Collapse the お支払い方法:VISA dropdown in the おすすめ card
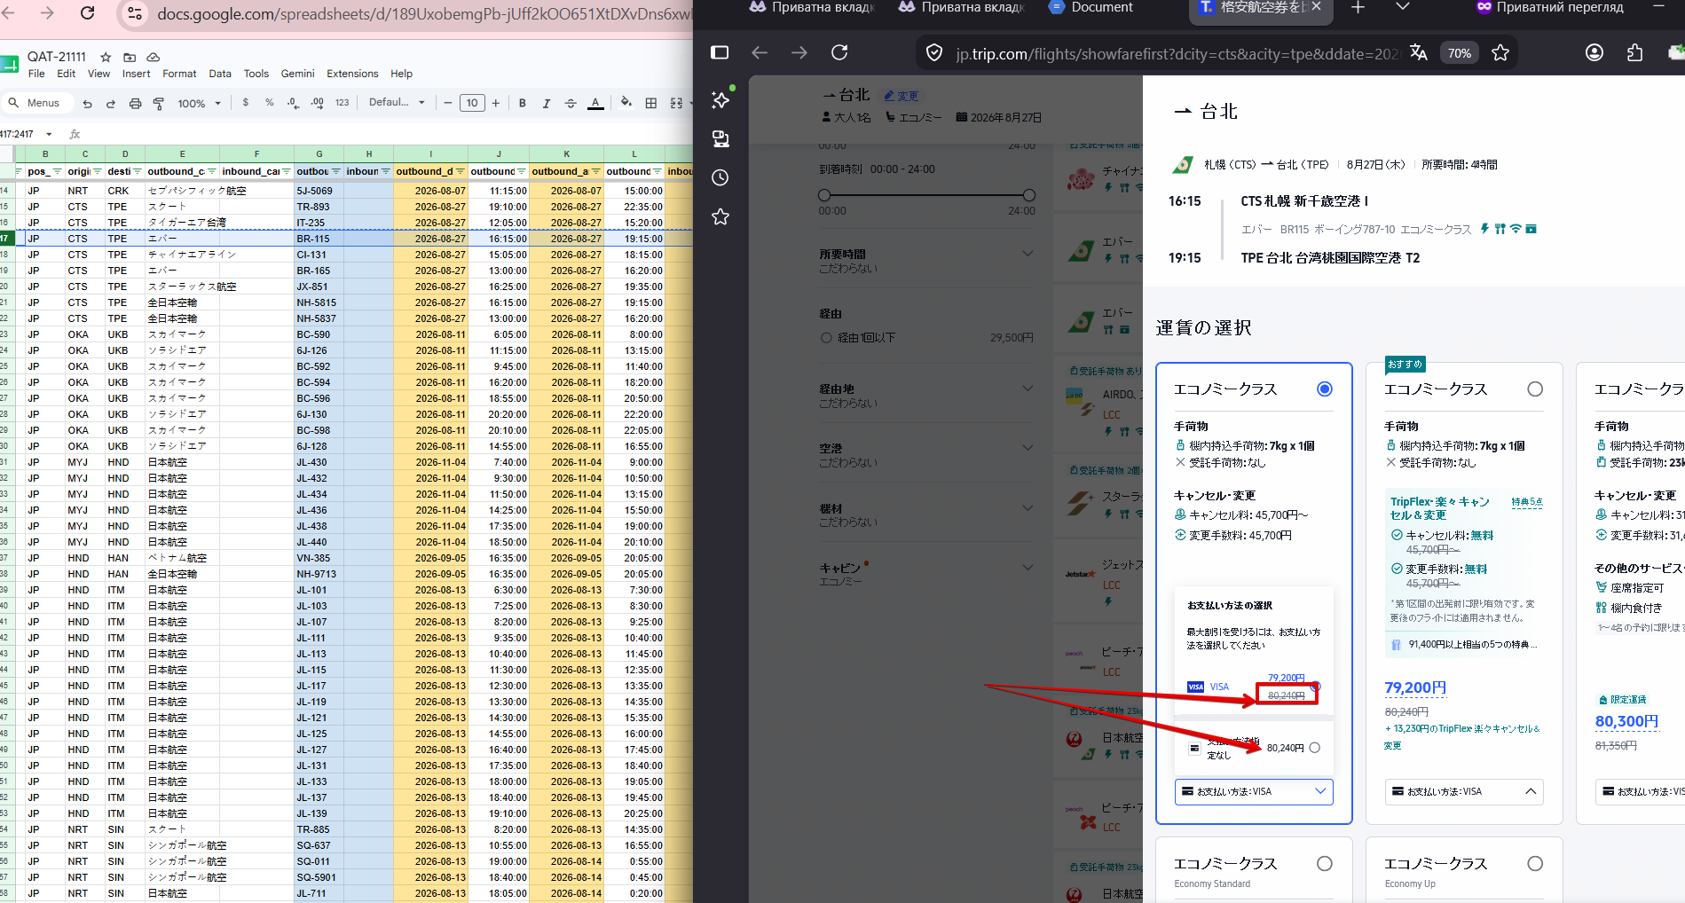The image size is (1685, 903). (x=1464, y=791)
